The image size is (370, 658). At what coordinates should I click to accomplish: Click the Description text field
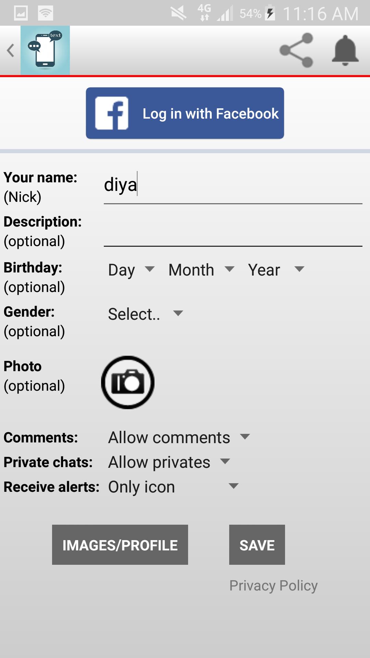[x=233, y=234]
